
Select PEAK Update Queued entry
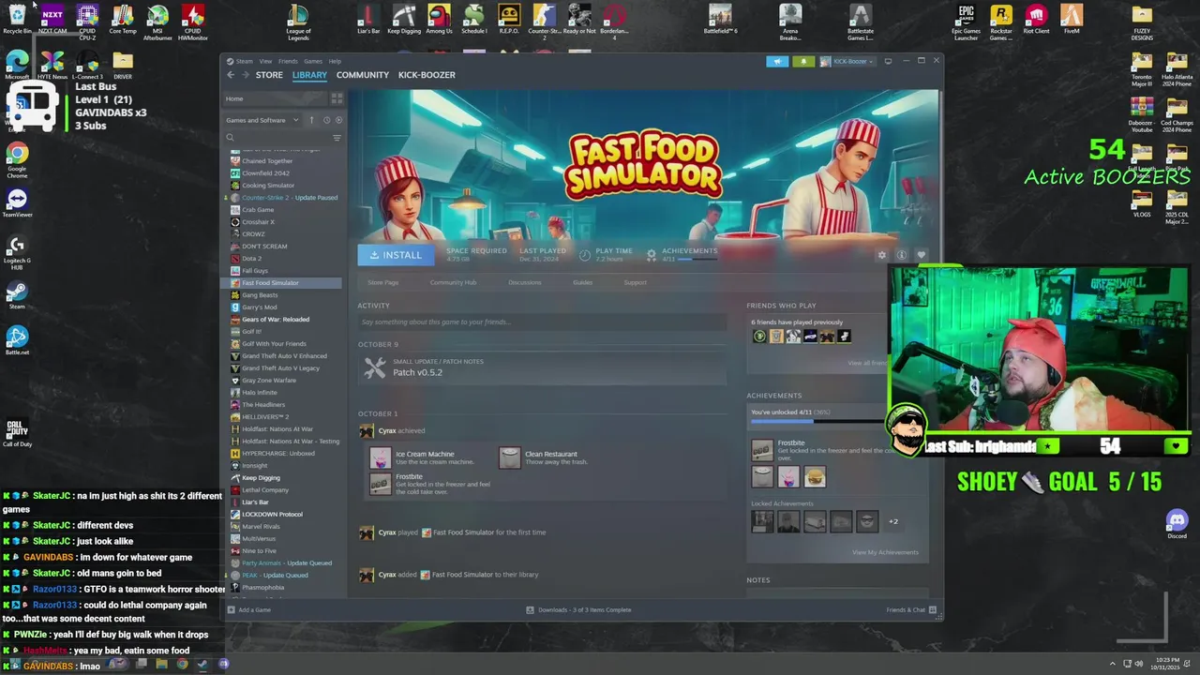(275, 575)
